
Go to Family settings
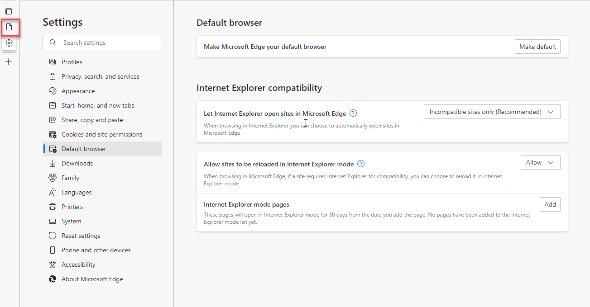(x=102, y=178)
